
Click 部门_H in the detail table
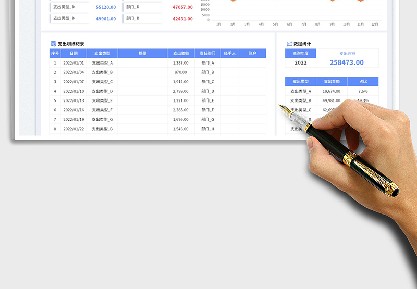point(207,129)
